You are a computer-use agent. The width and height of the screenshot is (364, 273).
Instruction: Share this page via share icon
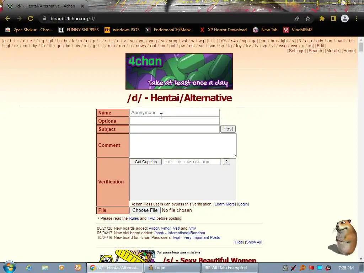pyautogui.click(x=296, y=18)
